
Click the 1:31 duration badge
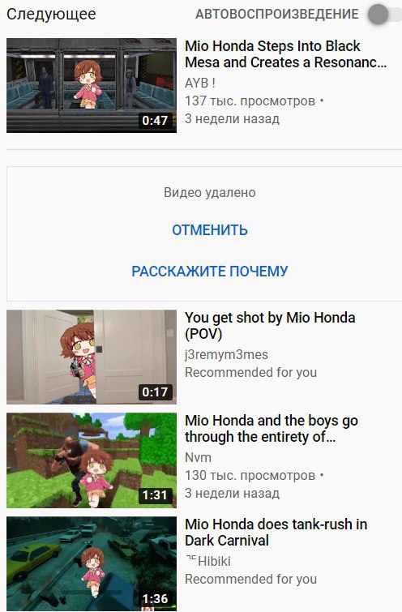tap(155, 495)
